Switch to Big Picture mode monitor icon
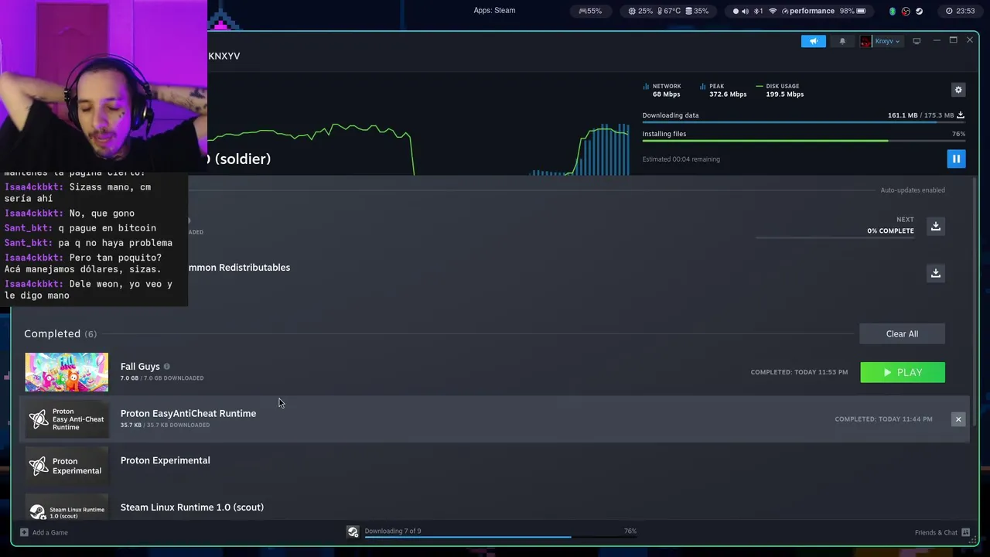This screenshot has height=557, width=990. 917,41
